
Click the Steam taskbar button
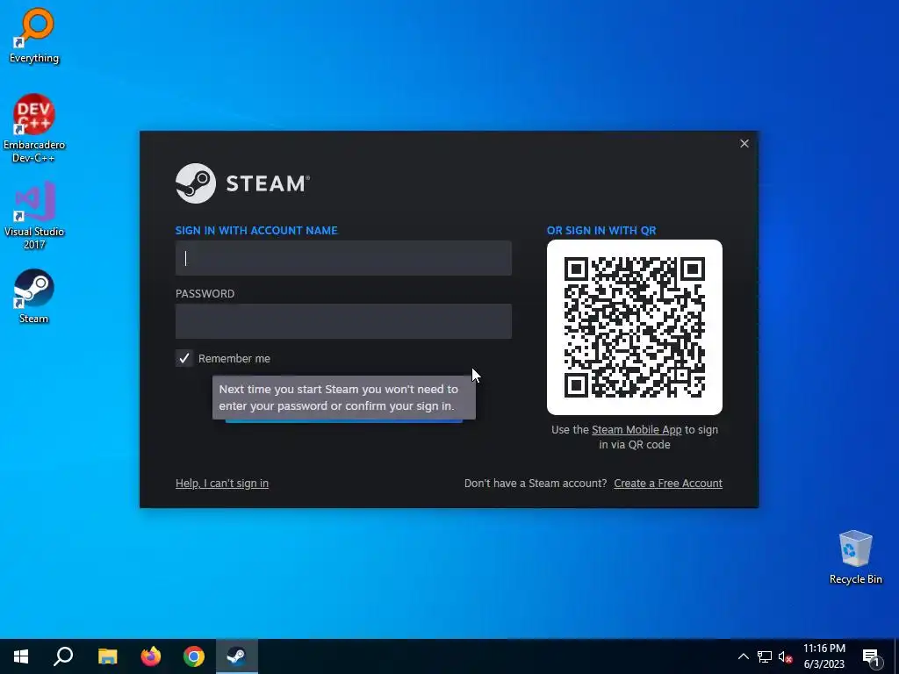click(x=237, y=656)
